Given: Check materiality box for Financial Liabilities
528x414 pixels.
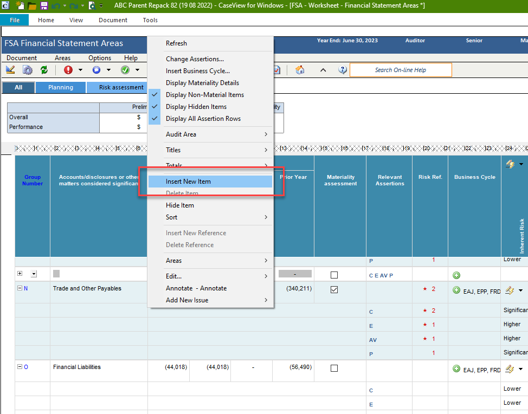Looking at the screenshot, I should pyautogui.click(x=334, y=368).
